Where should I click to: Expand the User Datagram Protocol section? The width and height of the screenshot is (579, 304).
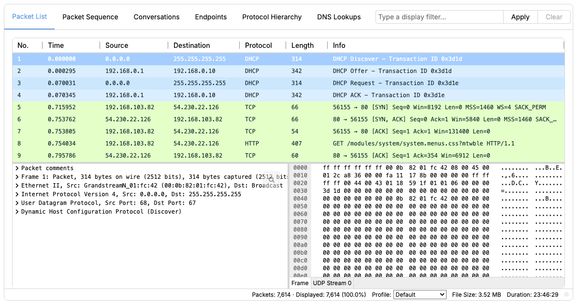tap(17, 203)
